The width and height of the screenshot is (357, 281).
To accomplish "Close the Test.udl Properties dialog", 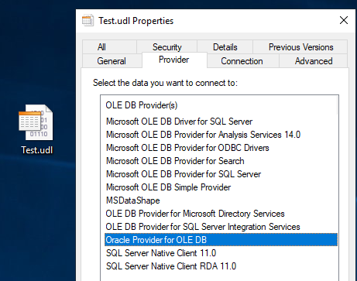I will pyautogui.click(x=344, y=20).
